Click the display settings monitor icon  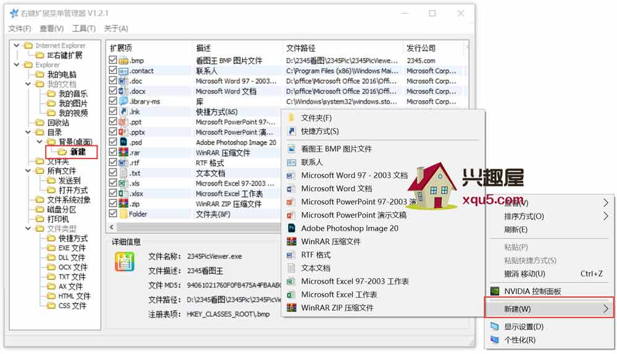[495, 326]
